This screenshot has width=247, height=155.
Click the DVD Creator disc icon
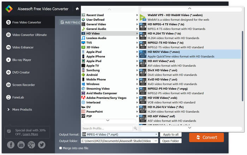pos(8,72)
